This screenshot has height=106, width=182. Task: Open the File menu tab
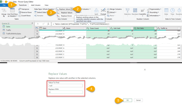(x=4, y=5)
